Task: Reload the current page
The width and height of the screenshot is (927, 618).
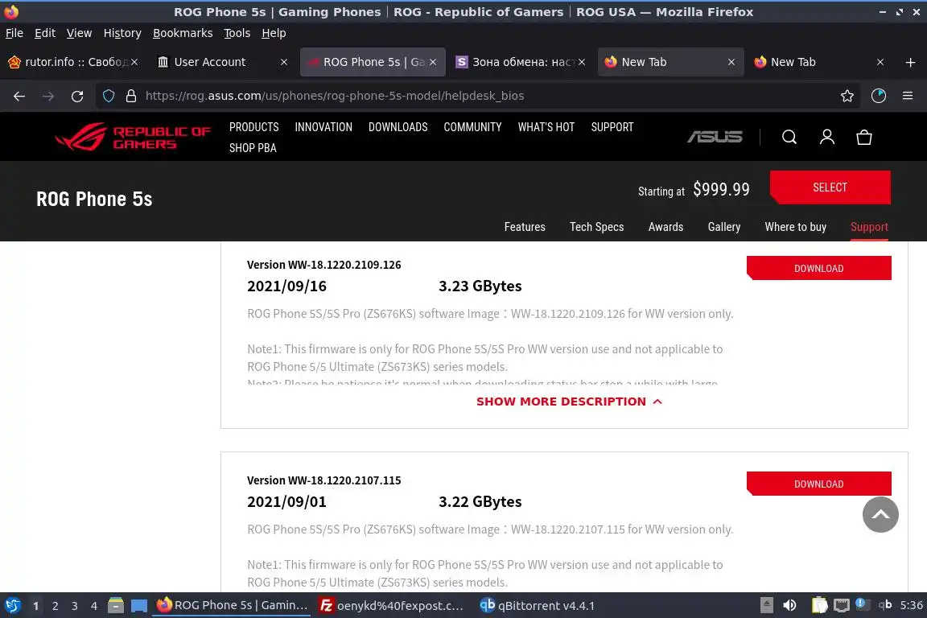Action: tap(77, 96)
